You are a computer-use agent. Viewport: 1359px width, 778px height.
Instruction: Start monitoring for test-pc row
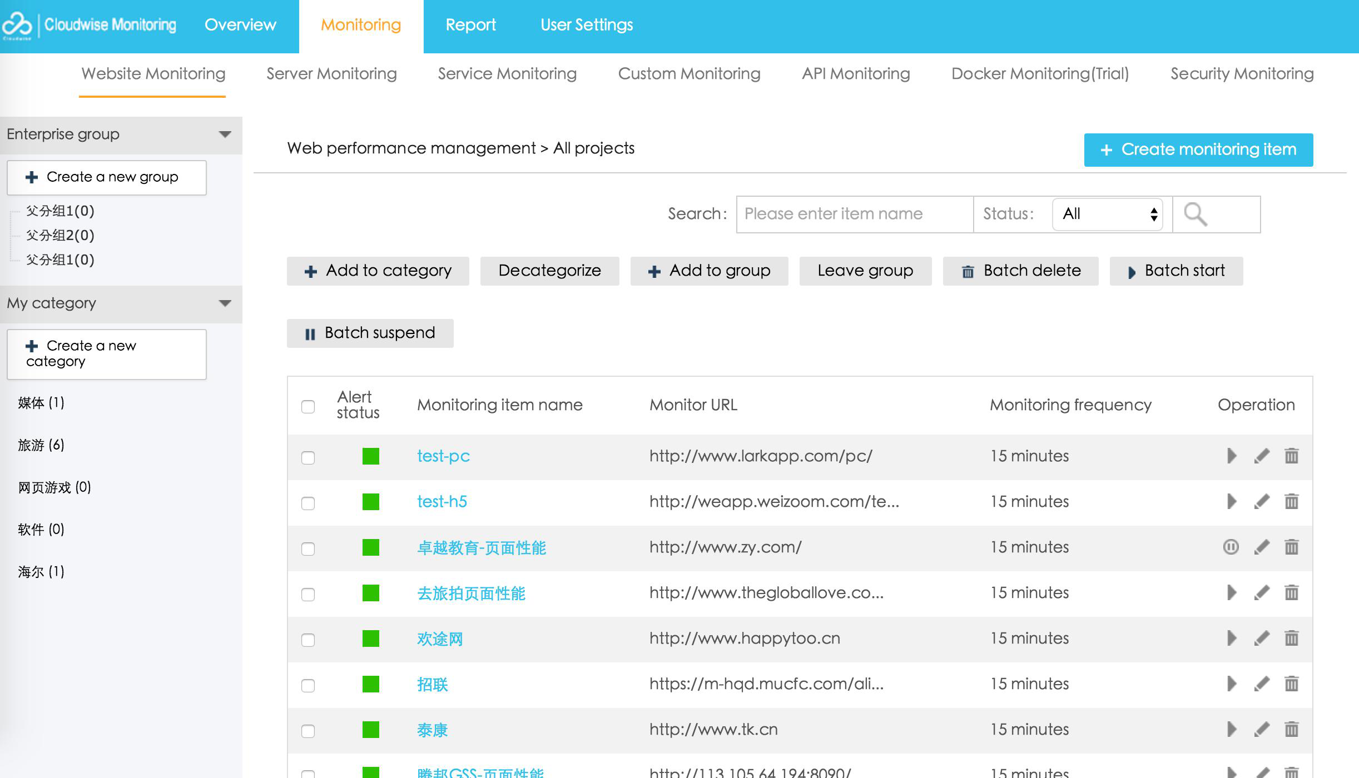(x=1232, y=456)
